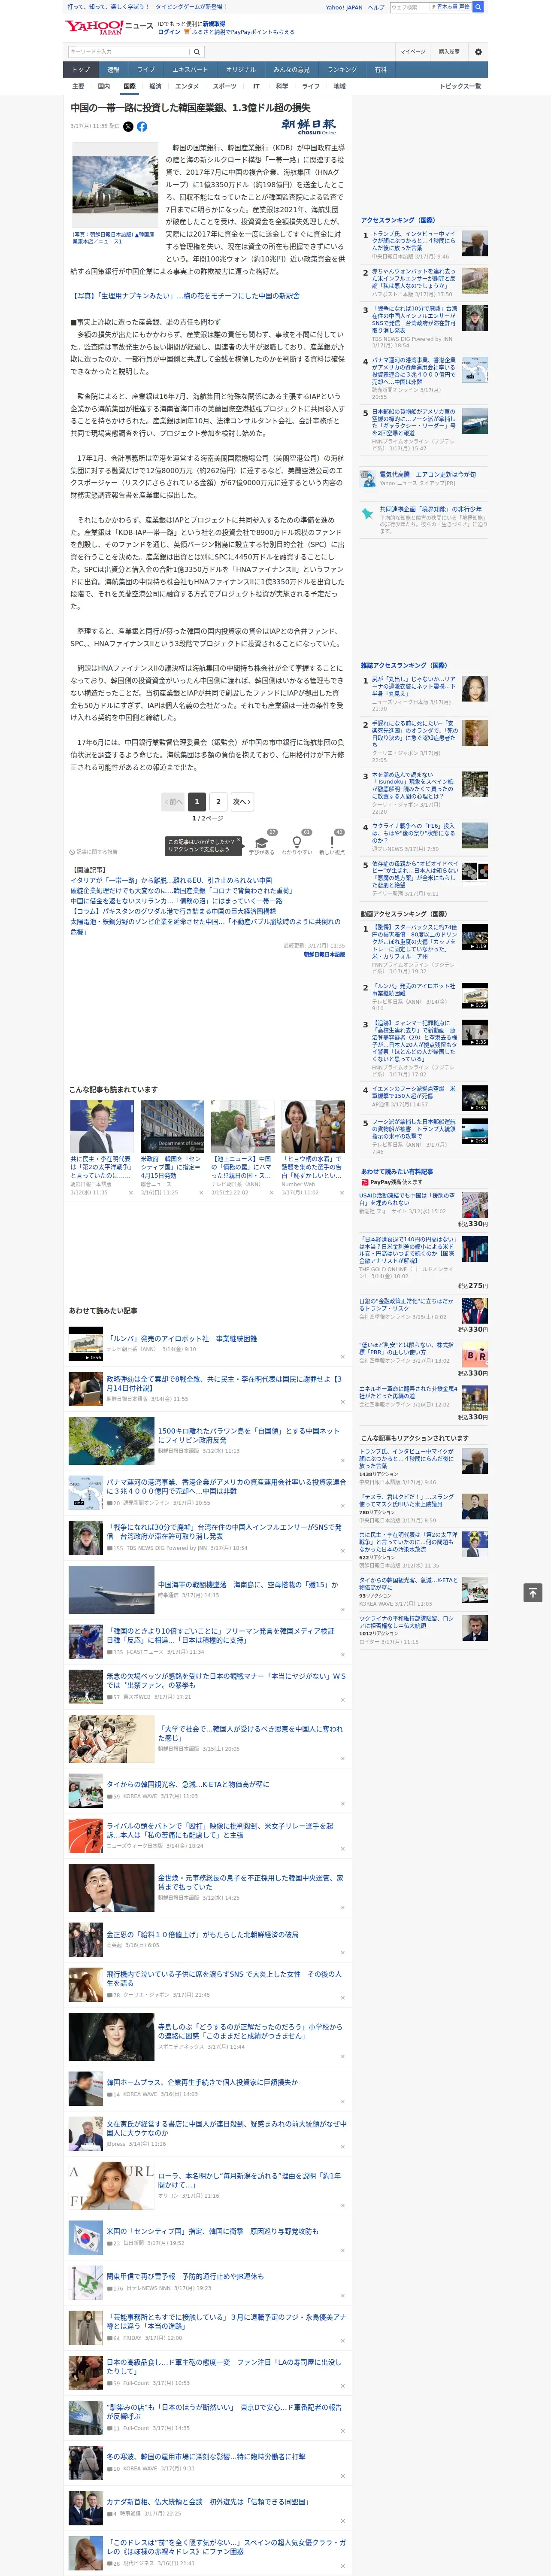The height and width of the screenshot is (2576, 551).
Task: Click the Yahoo! JAPAN News logo
Action: (109, 27)
